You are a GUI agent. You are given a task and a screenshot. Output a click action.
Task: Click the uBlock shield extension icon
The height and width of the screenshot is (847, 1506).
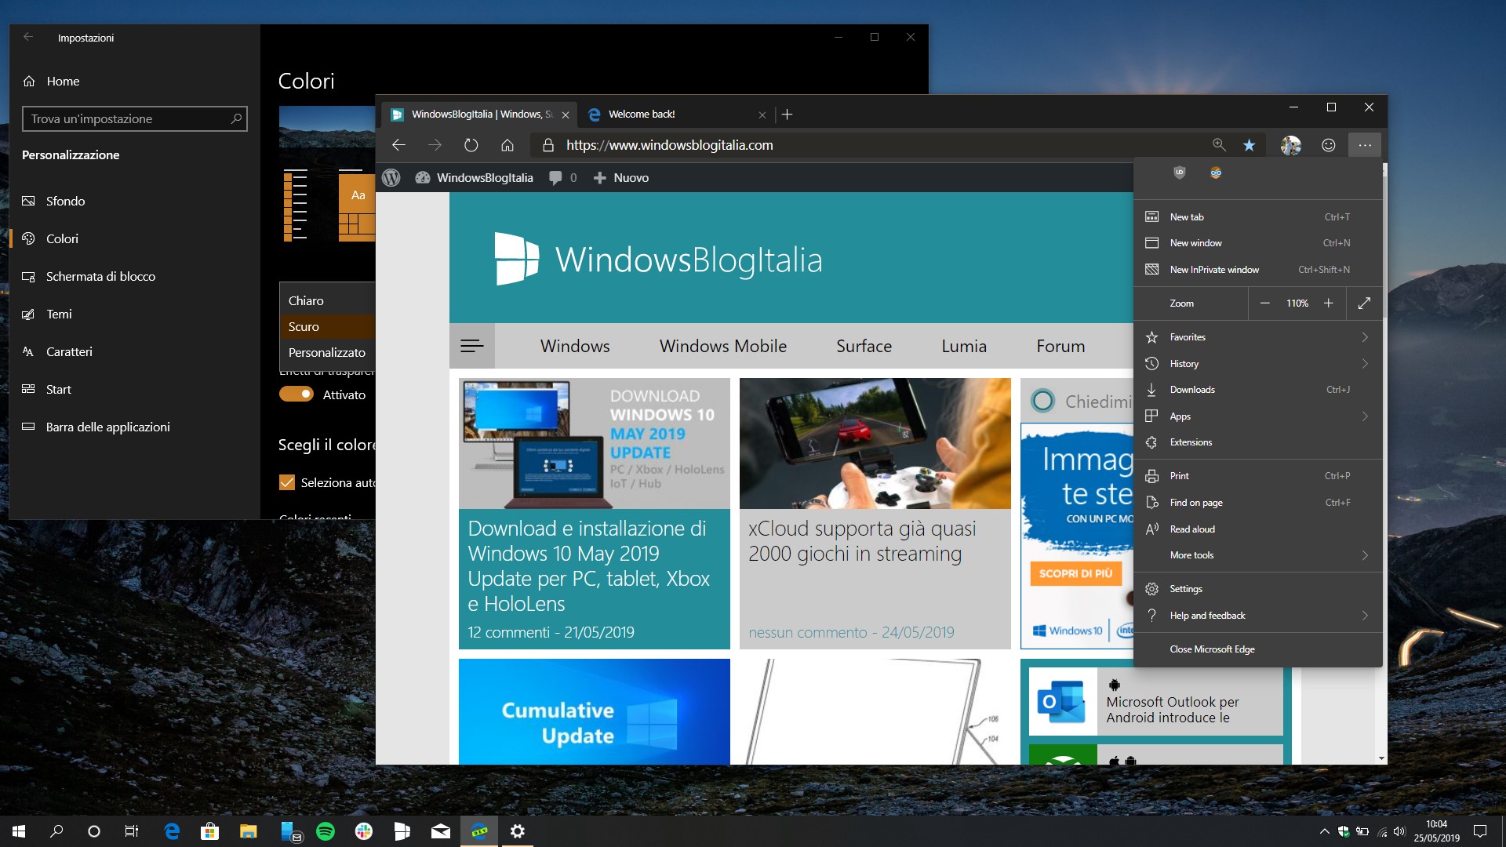coord(1180,173)
